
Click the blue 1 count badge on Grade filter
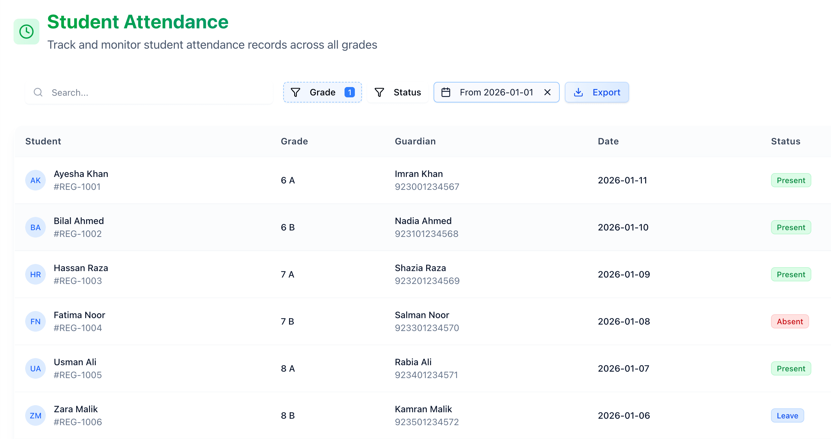(349, 92)
